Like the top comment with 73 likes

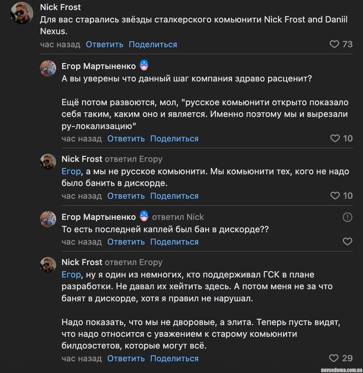tap(334, 44)
